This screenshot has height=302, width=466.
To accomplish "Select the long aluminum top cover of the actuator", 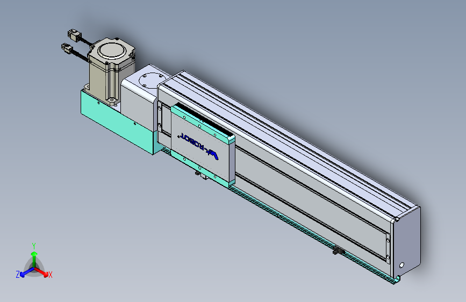I will click(288, 143).
